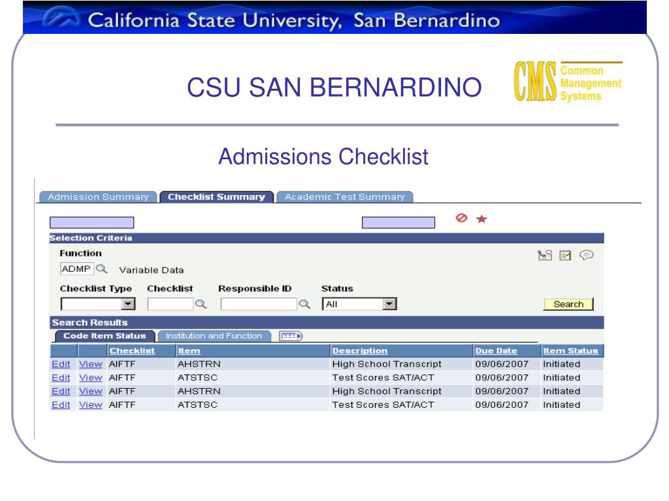Click the Responsible ID input field

coord(259,304)
